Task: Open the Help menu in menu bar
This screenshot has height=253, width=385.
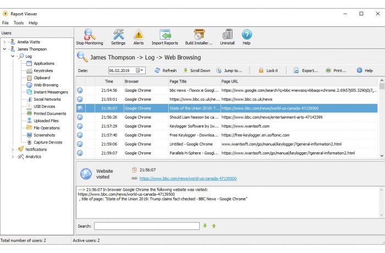Action: (x=33, y=23)
